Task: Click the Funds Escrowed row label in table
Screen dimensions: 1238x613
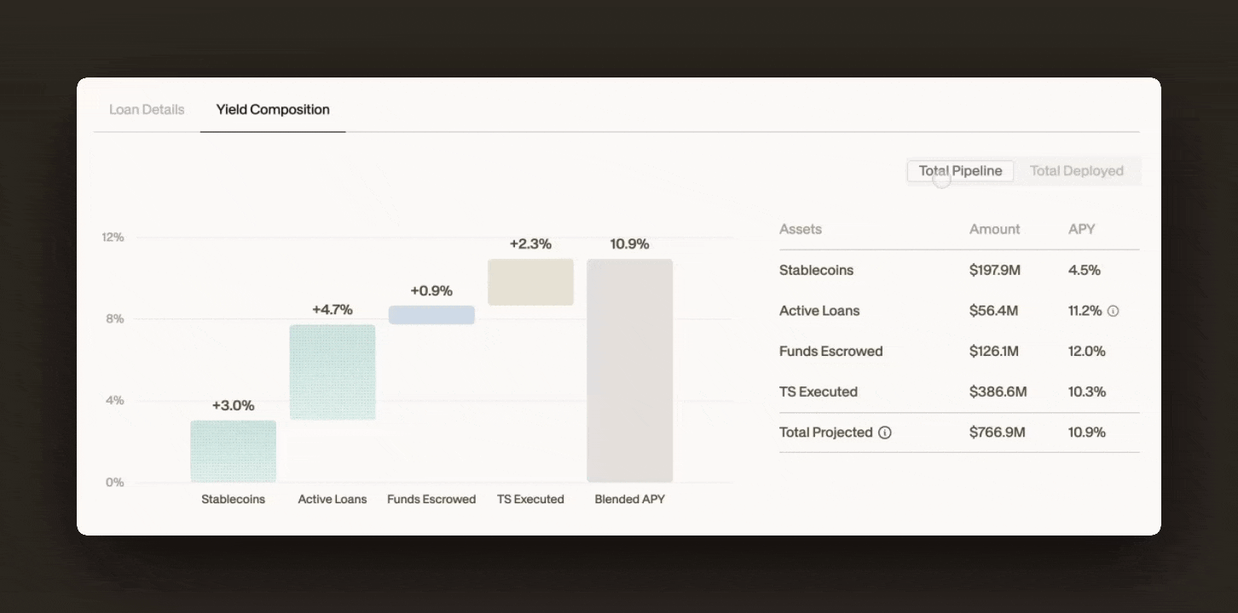Action: [x=830, y=352]
